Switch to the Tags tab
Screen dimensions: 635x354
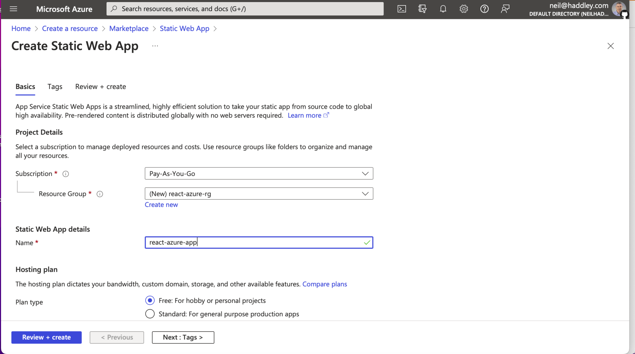pos(55,87)
